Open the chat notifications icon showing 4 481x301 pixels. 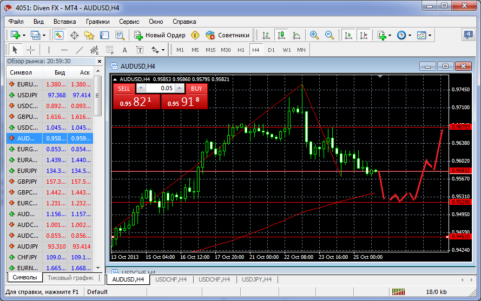click(x=468, y=35)
